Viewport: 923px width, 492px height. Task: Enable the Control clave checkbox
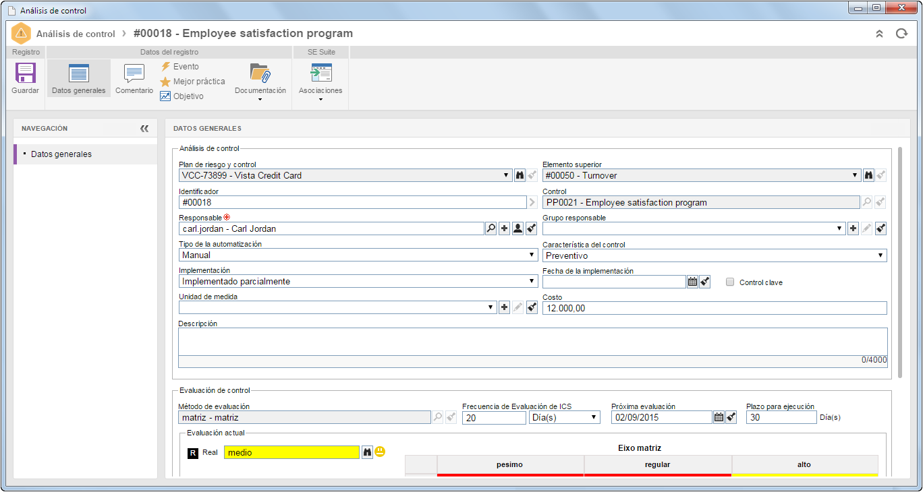(x=730, y=282)
